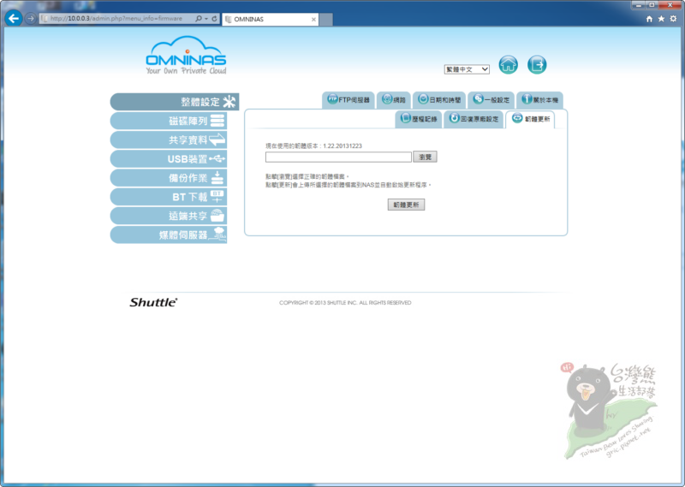The height and width of the screenshot is (487, 685).
Task: Select the 韌體更新 tab
Action: click(x=530, y=119)
